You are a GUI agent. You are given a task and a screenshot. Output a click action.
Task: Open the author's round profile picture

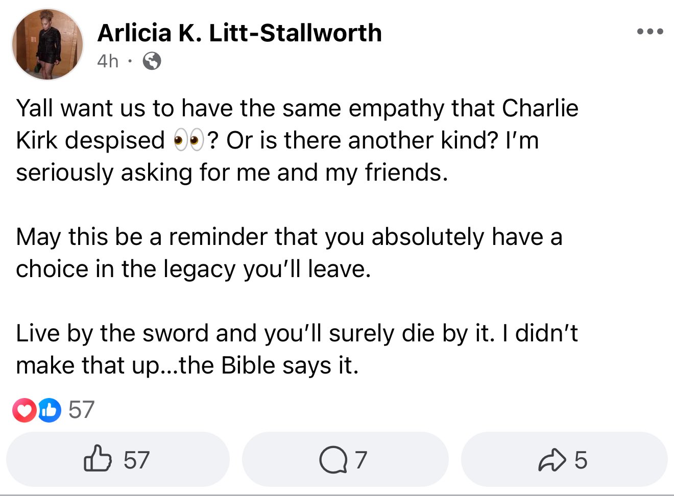(x=47, y=44)
